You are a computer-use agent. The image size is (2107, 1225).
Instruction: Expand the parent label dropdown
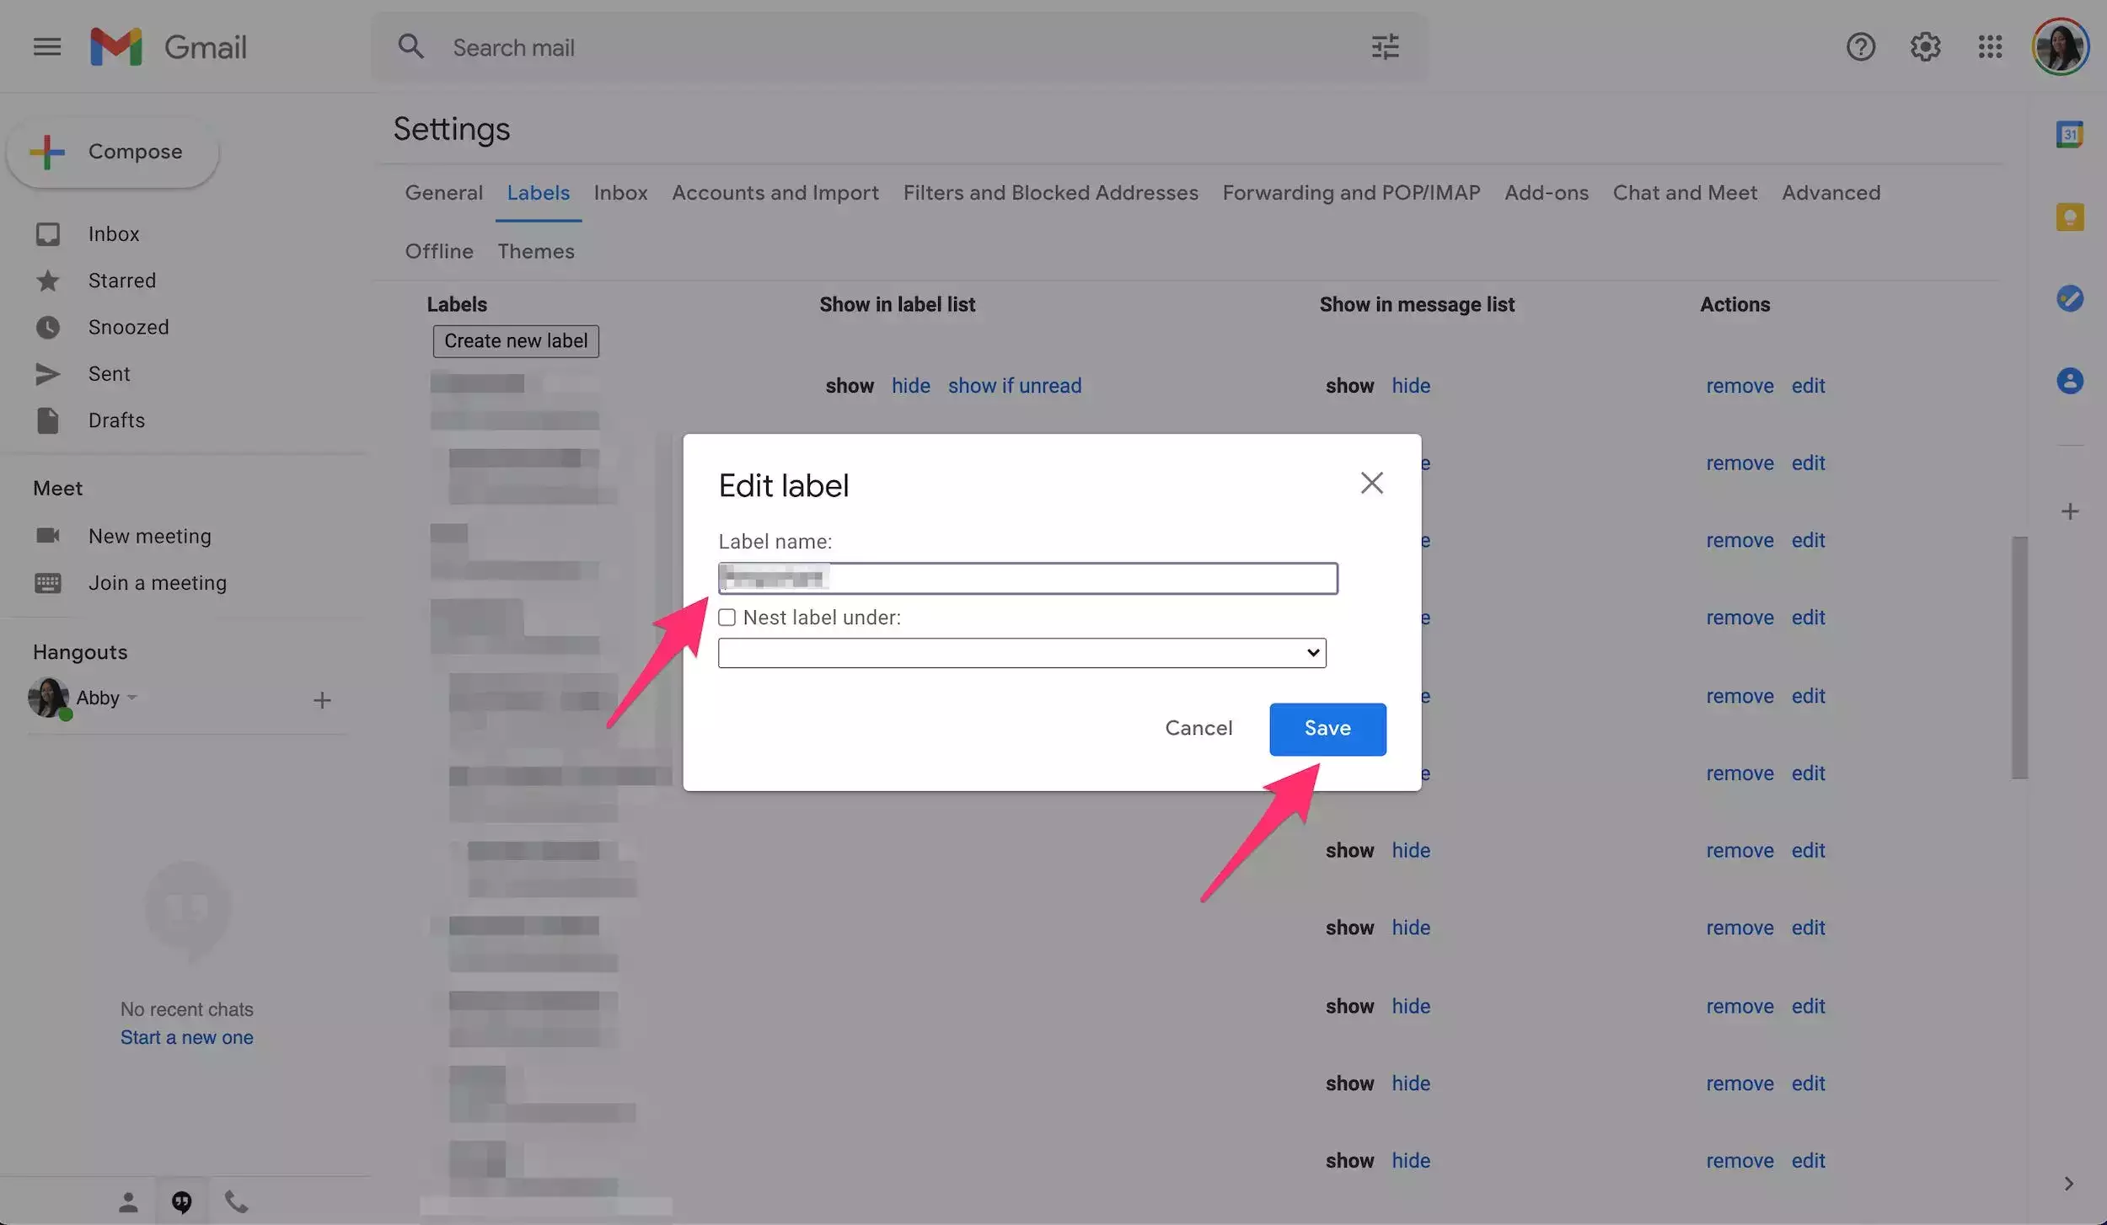pyautogui.click(x=1021, y=653)
